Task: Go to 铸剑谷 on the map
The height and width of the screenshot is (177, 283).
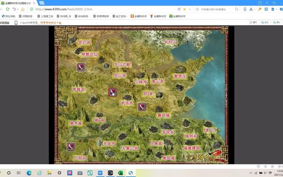Action: pyautogui.click(x=191, y=136)
